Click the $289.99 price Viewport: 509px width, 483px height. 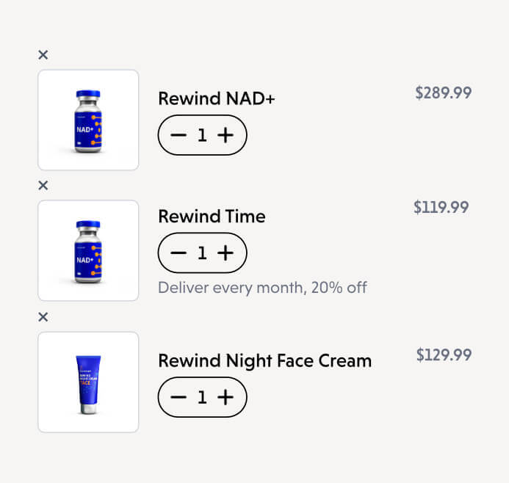pos(443,93)
